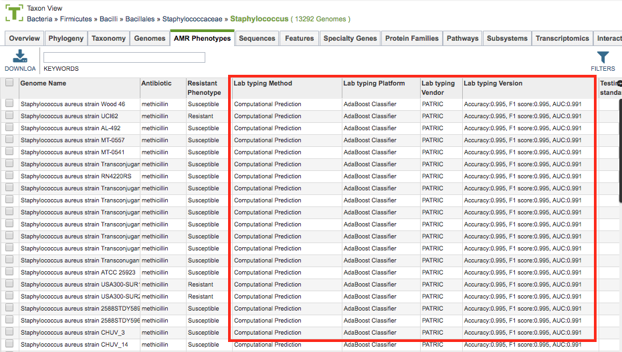Screen dimensions: 622x352
Task: Follow the Bacilli breadcrumb link
Action: 109,19
